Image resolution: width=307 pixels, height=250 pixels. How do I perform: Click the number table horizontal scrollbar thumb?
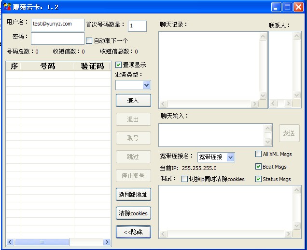(42, 242)
